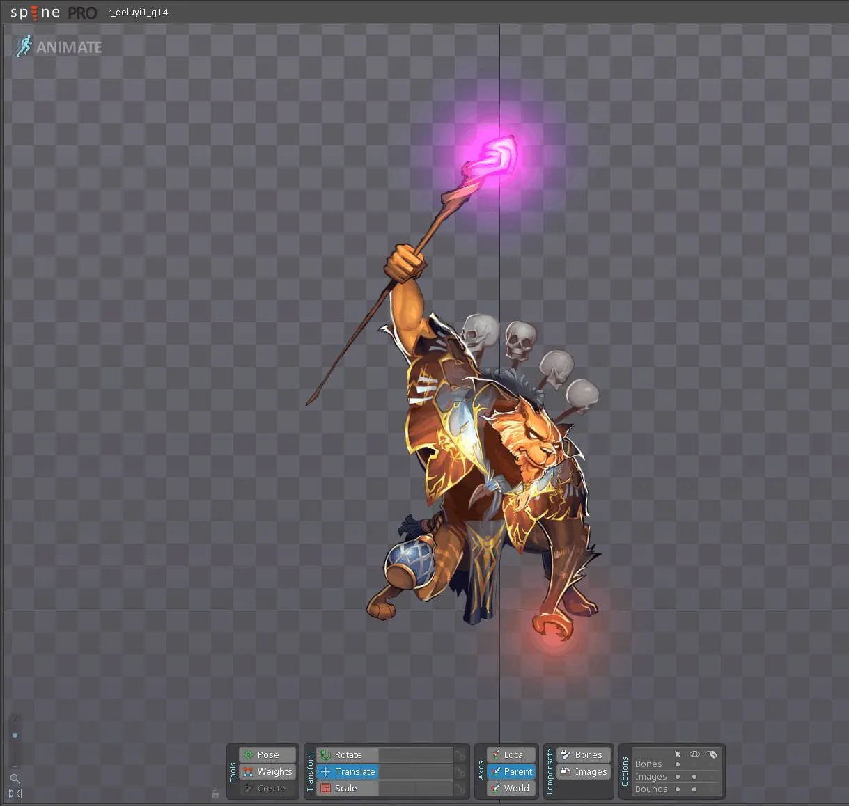Image resolution: width=849 pixels, height=806 pixels.
Task: Click the viewport zoom slider handle
Action: click(x=15, y=735)
